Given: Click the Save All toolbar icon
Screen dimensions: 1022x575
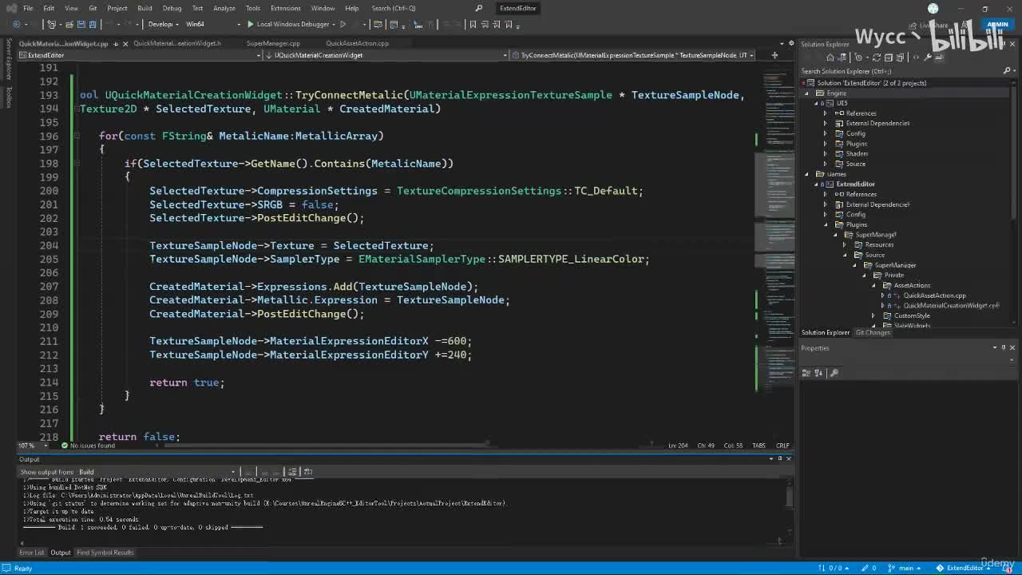Looking at the screenshot, I should (x=93, y=24).
